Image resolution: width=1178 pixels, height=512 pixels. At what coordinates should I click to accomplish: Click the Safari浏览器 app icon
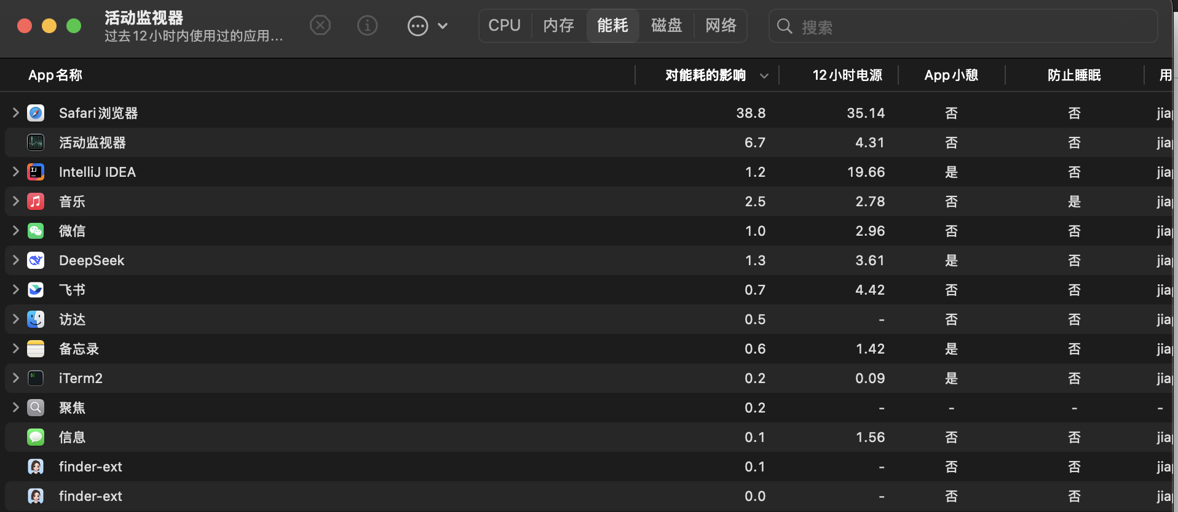click(36, 113)
